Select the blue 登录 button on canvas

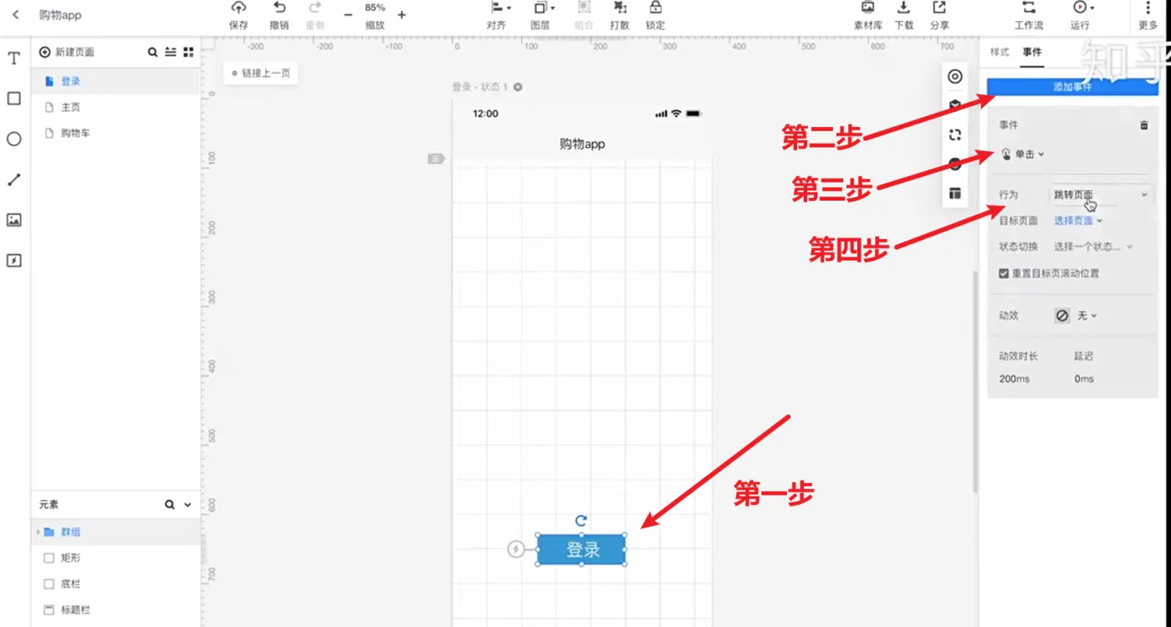581,549
